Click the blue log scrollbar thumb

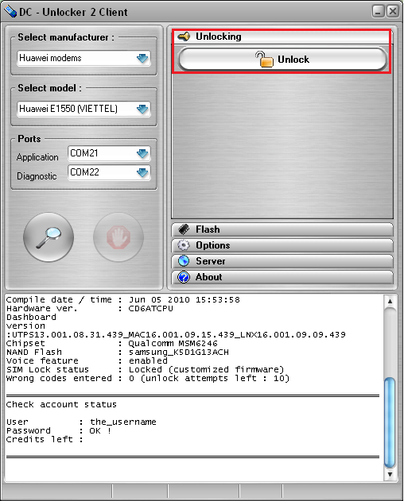point(390,422)
